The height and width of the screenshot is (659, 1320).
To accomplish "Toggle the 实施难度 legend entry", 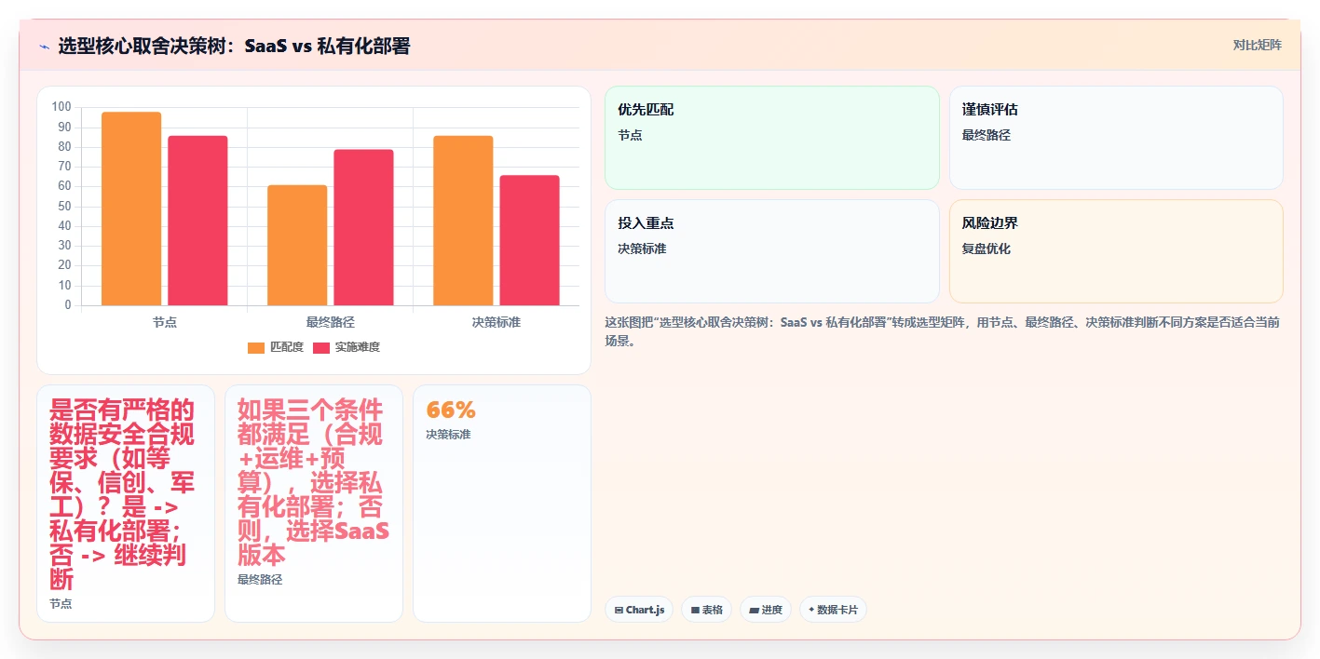I will click(347, 347).
